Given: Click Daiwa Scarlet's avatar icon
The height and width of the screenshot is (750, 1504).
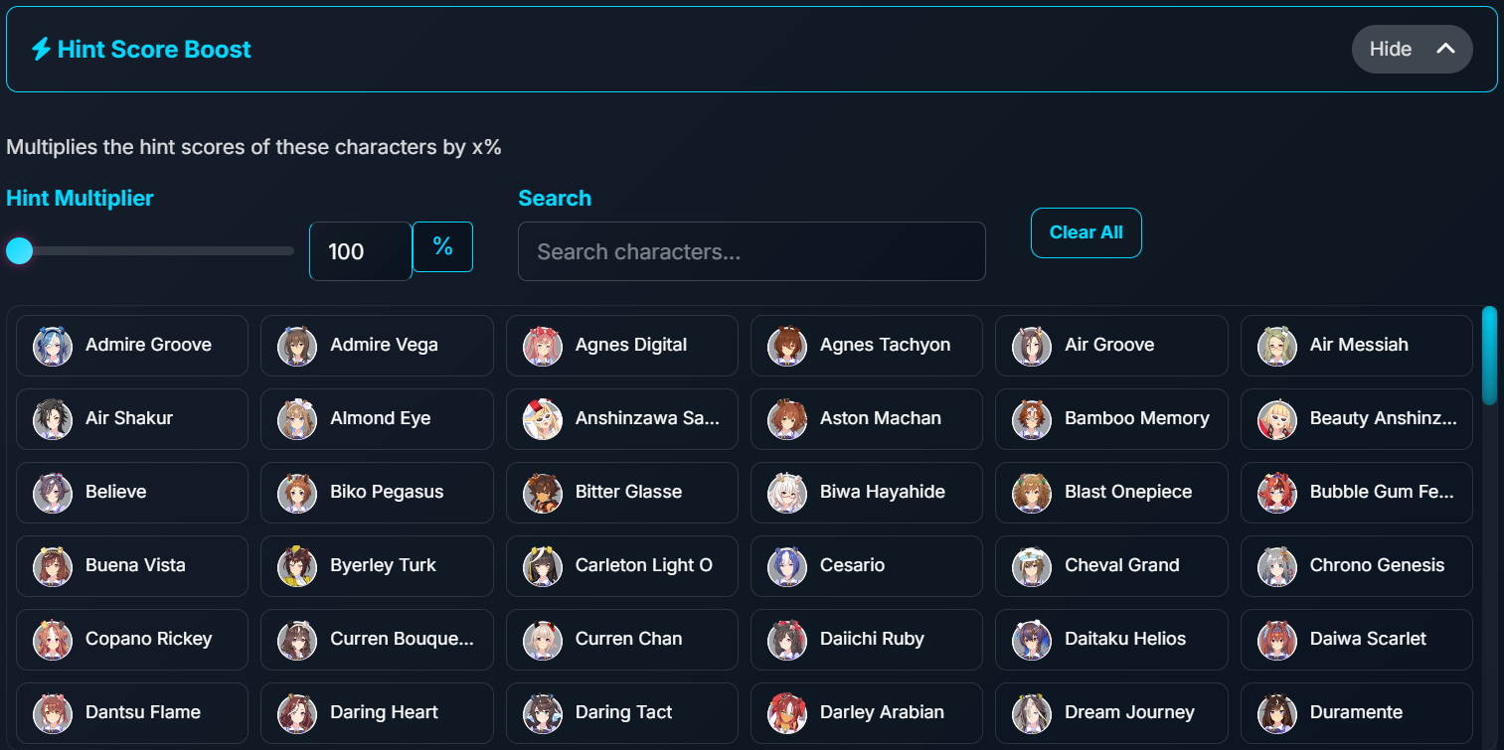Looking at the screenshot, I should pyautogui.click(x=1277, y=640).
